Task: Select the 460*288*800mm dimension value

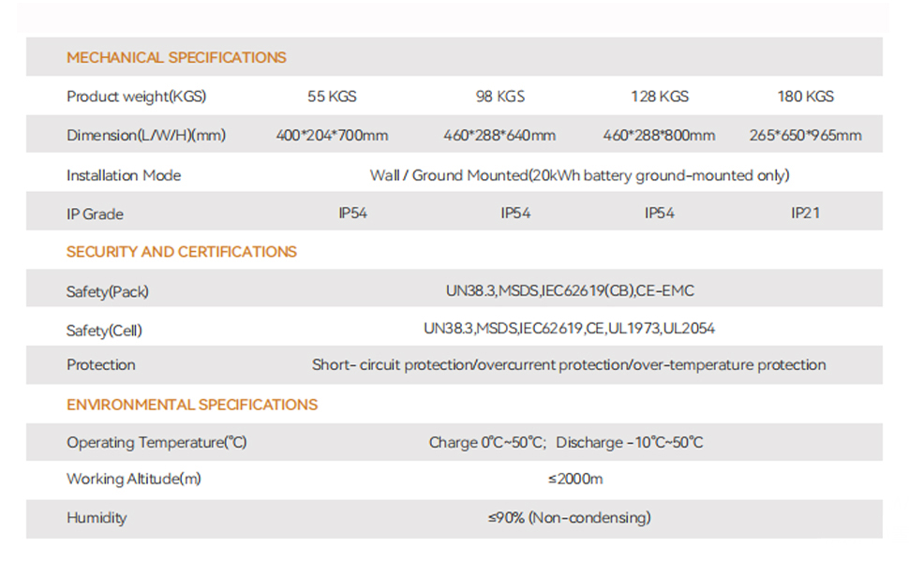Action: [x=659, y=136]
